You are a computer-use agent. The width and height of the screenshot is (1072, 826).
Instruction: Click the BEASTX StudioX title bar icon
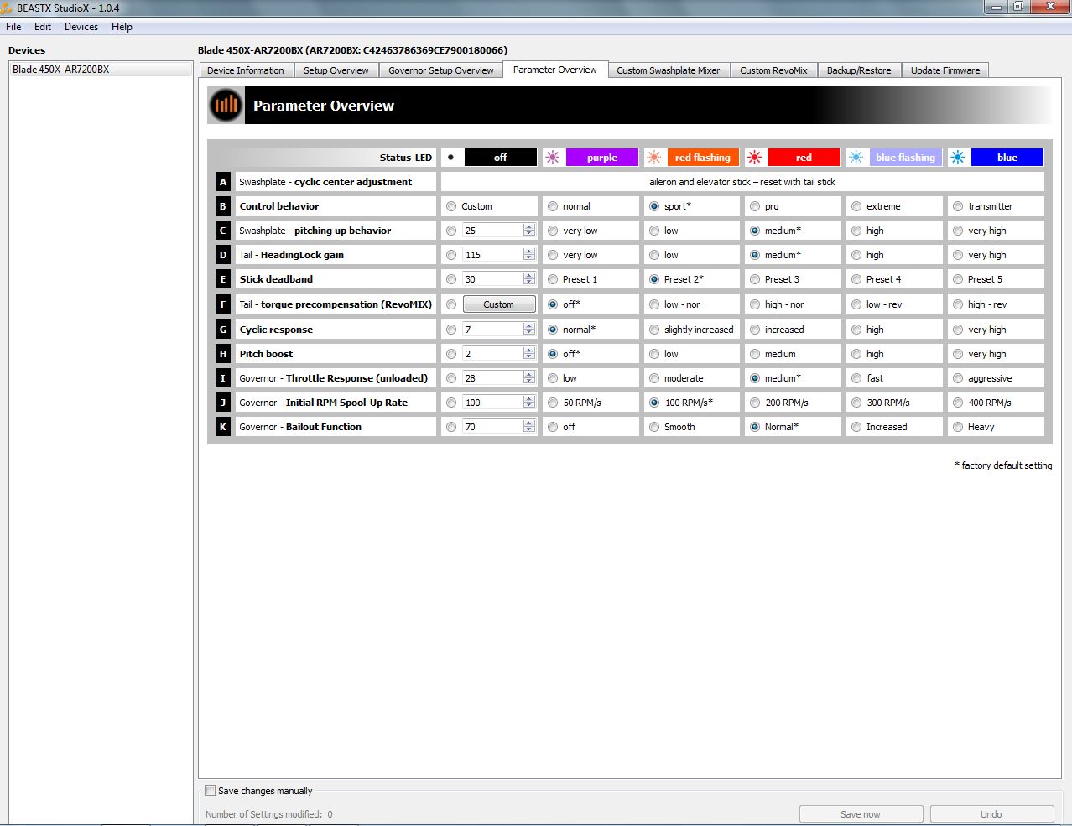(7, 8)
